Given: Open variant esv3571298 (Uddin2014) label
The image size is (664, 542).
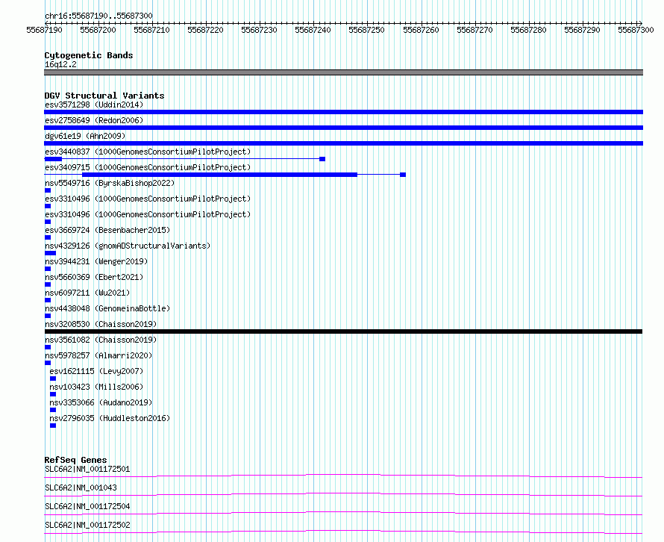Looking at the screenshot, I should (x=94, y=105).
